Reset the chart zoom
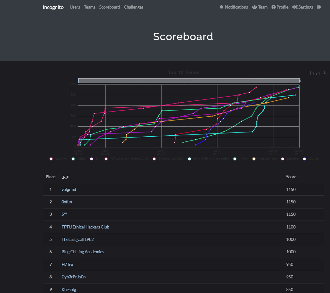Image resolution: width=330 pixels, height=293 pixels. click(x=318, y=73)
